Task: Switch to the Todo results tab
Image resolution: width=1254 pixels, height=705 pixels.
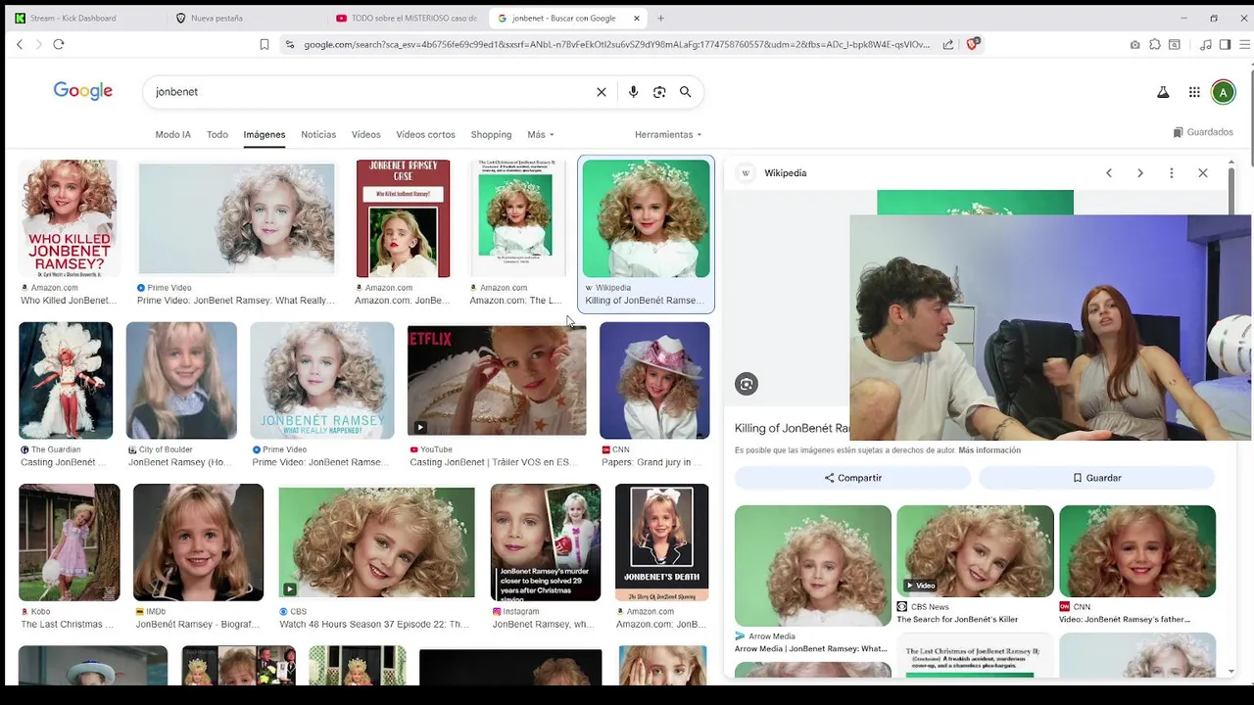Action: coord(217,134)
